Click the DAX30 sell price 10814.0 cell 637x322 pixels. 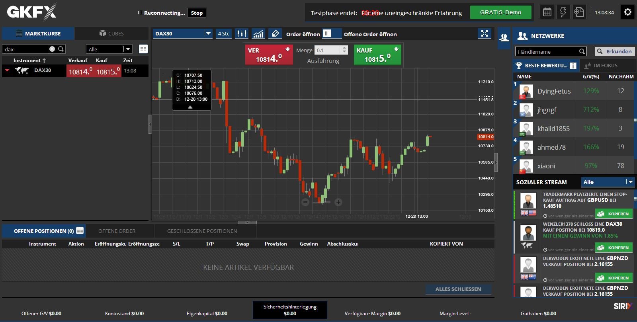[x=80, y=71]
